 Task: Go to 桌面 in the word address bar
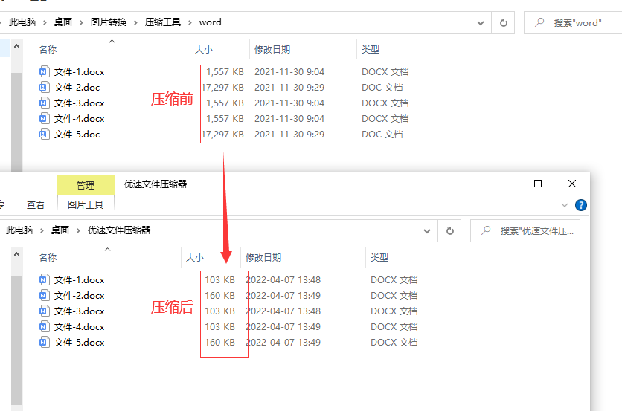tap(63, 22)
